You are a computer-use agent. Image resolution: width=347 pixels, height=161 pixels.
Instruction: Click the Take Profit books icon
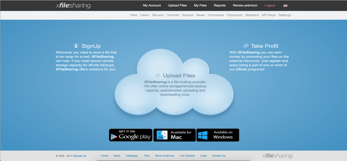(x=246, y=45)
